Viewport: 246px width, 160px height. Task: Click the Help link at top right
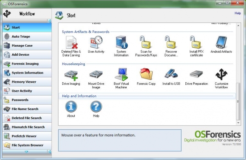point(238,13)
